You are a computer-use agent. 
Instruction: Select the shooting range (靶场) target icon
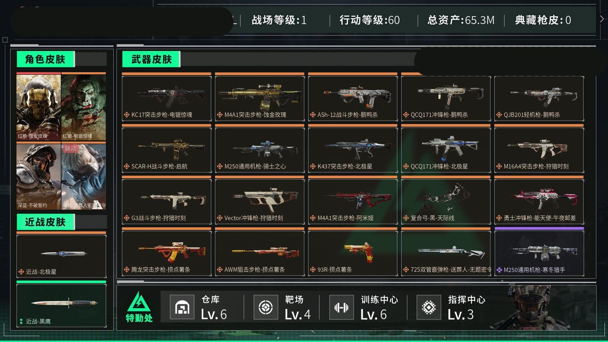[266, 307]
